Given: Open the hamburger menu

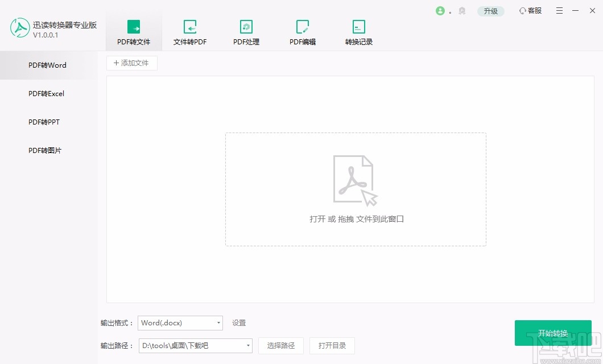Looking at the screenshot, I should (559, 10).
